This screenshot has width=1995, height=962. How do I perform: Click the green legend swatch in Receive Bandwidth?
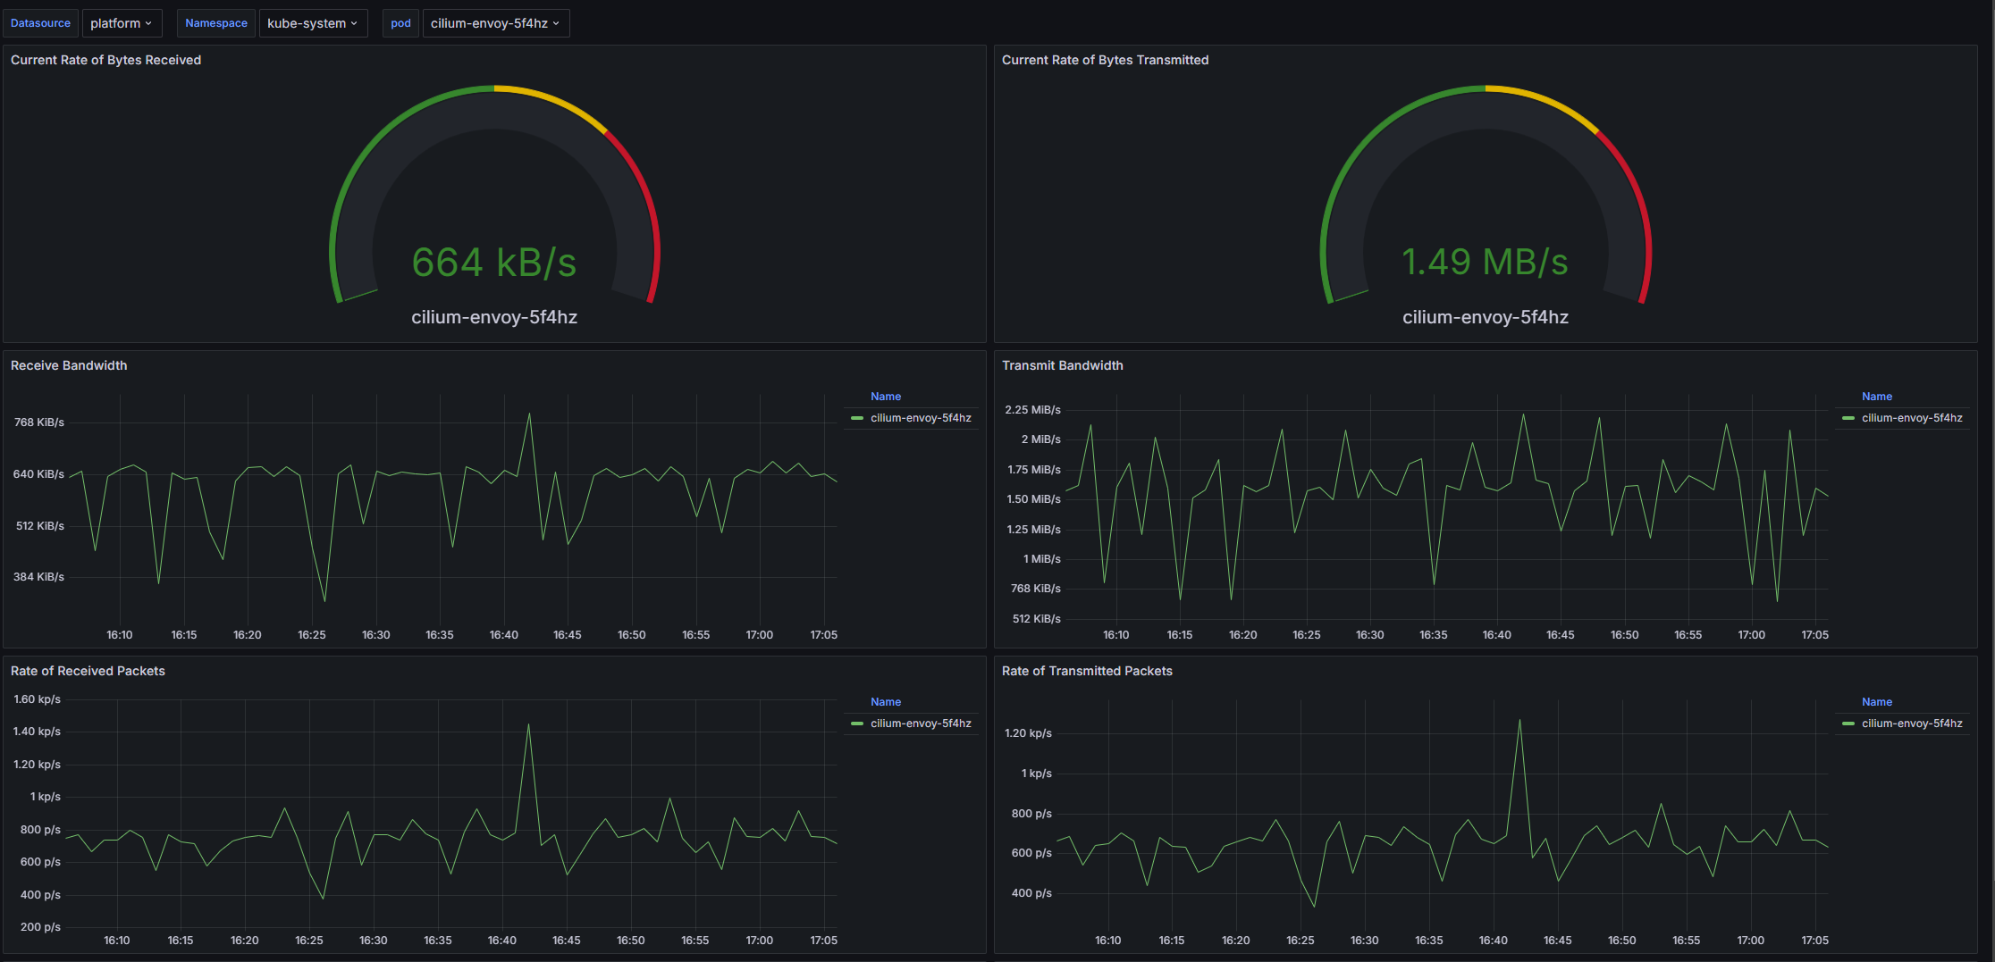pos(857,418)
